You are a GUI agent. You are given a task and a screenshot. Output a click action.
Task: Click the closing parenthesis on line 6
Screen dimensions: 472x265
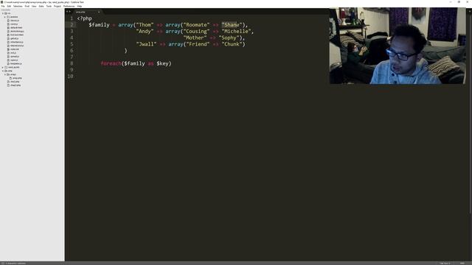point(125,51)
